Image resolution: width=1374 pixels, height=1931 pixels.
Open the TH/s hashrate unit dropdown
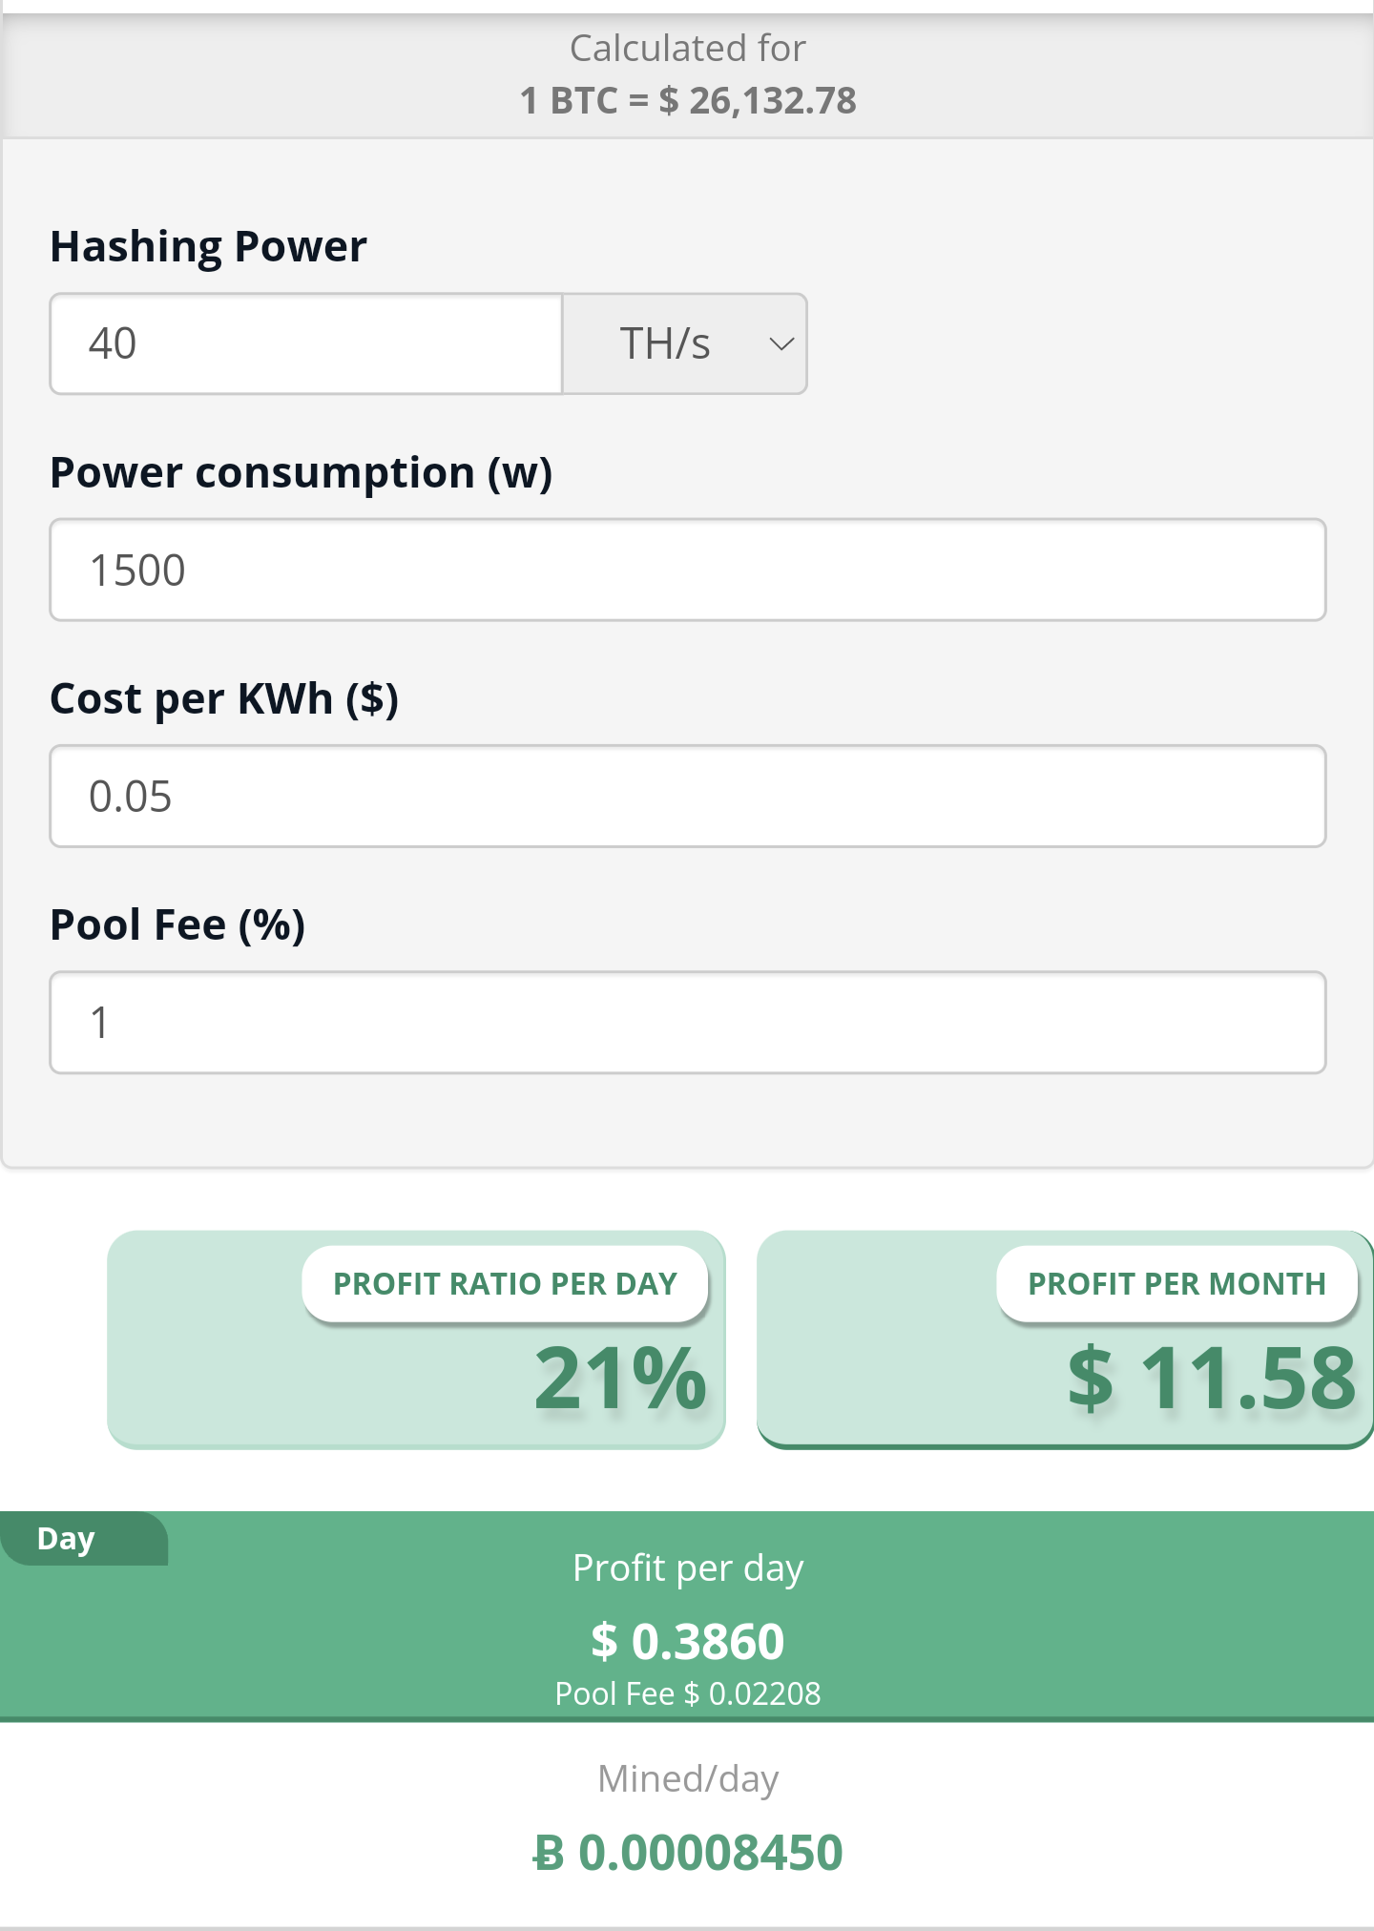pos(685,343)
